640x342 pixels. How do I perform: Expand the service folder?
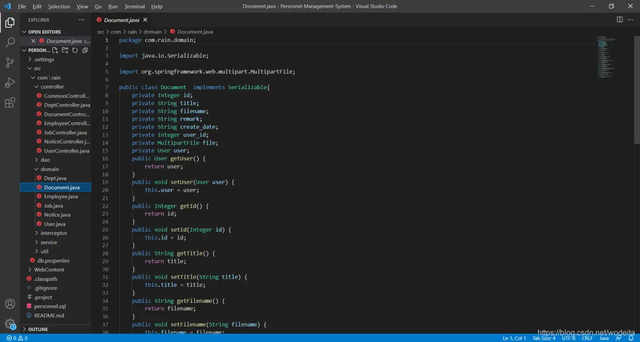pyautogui.click(x=55, y=242)
